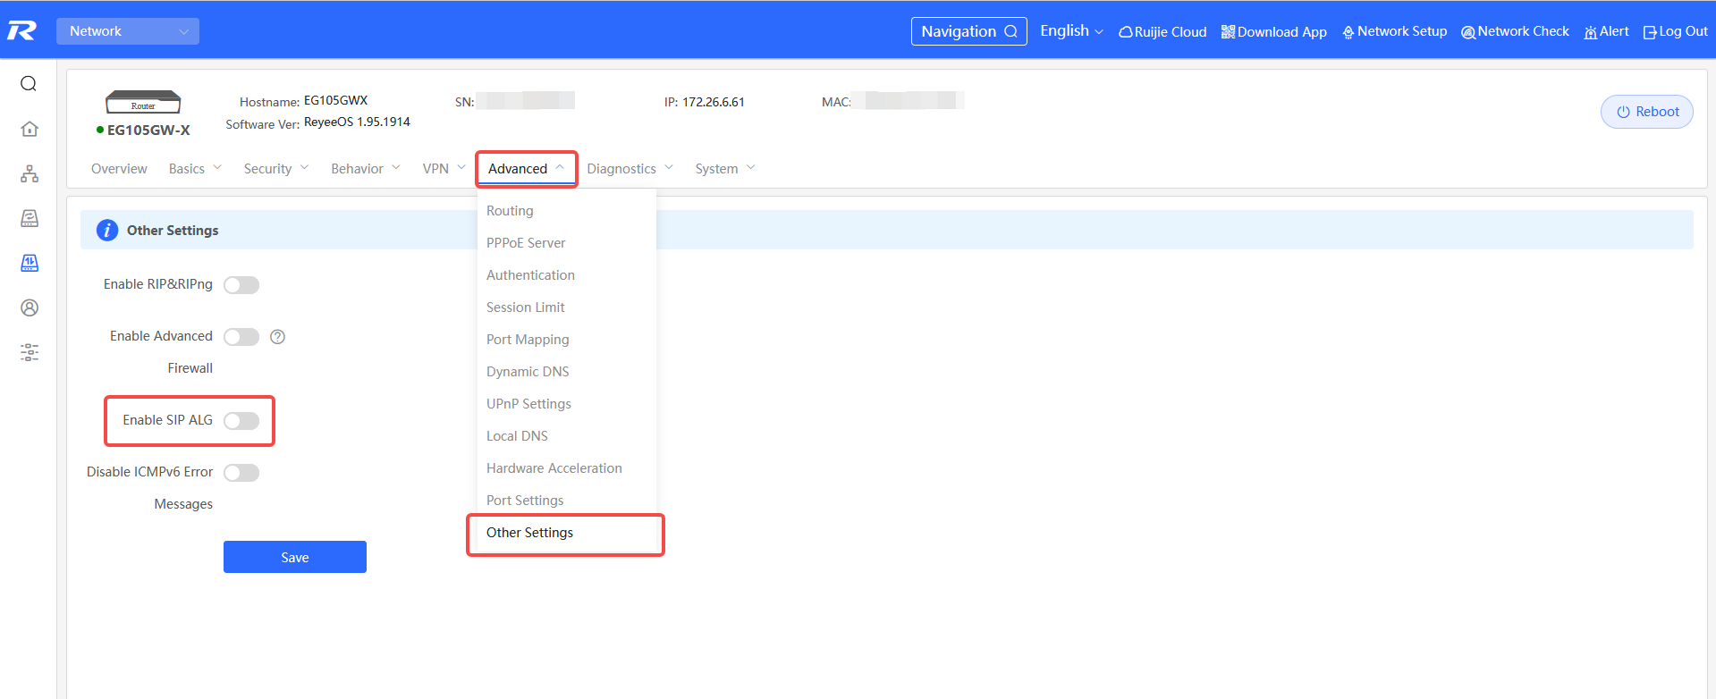Expand the System menu

coord(725,169)
